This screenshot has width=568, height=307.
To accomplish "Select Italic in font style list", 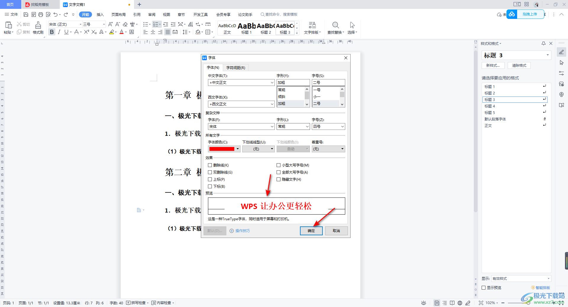I will click(x=291, y=97).
